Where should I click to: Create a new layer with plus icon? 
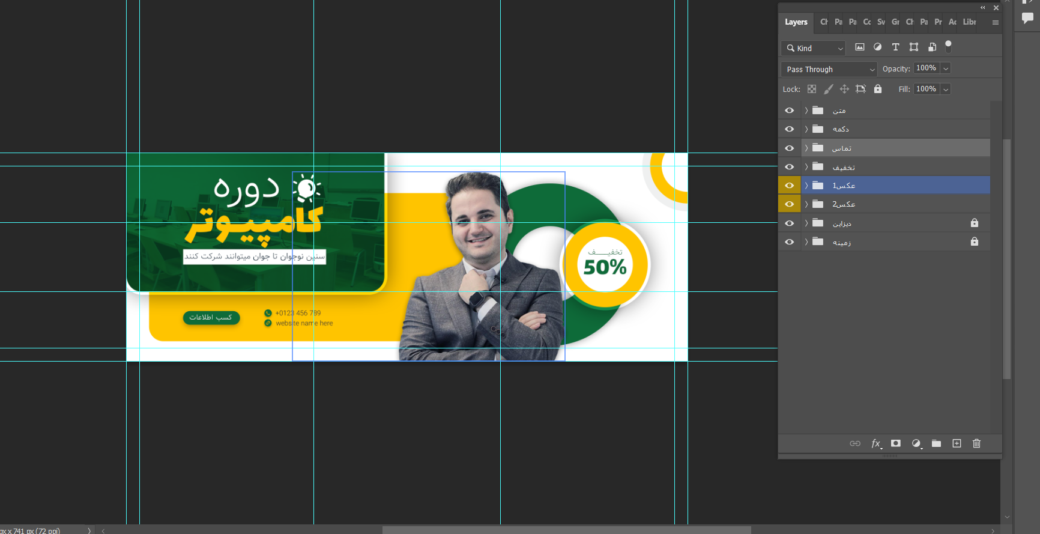coord(957,444)
